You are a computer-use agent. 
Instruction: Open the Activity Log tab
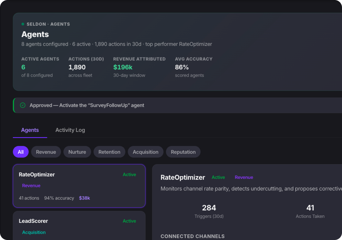pyautogui.click(x=70, y=130)
